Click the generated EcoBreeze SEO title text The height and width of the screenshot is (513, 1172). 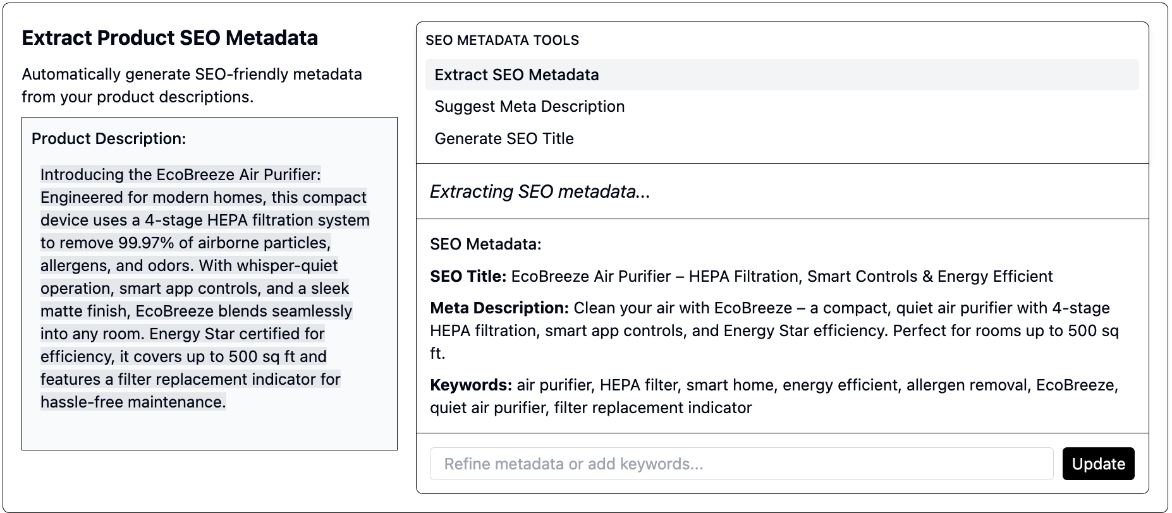point(782,276)
